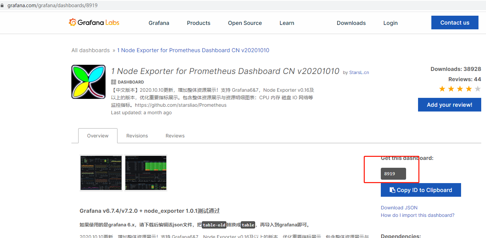Click the fifth grey rating star
Viewport: 486px width, 238px height.
477,89
